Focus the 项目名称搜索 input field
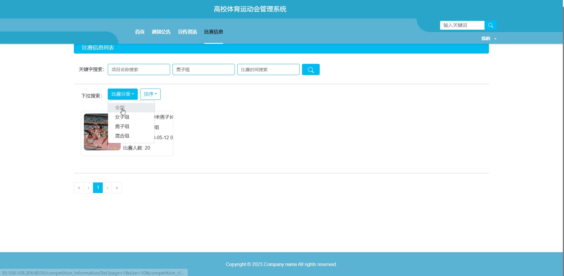This screenshot has height=276, width=564. tap(139, 70)
